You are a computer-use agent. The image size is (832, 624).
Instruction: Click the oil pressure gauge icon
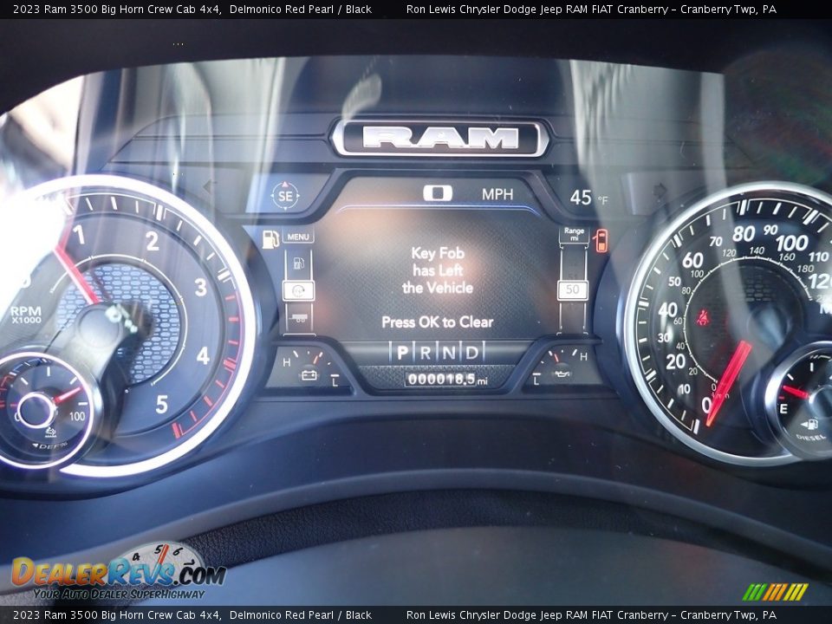pyautogui.click(x=562, y=373)
